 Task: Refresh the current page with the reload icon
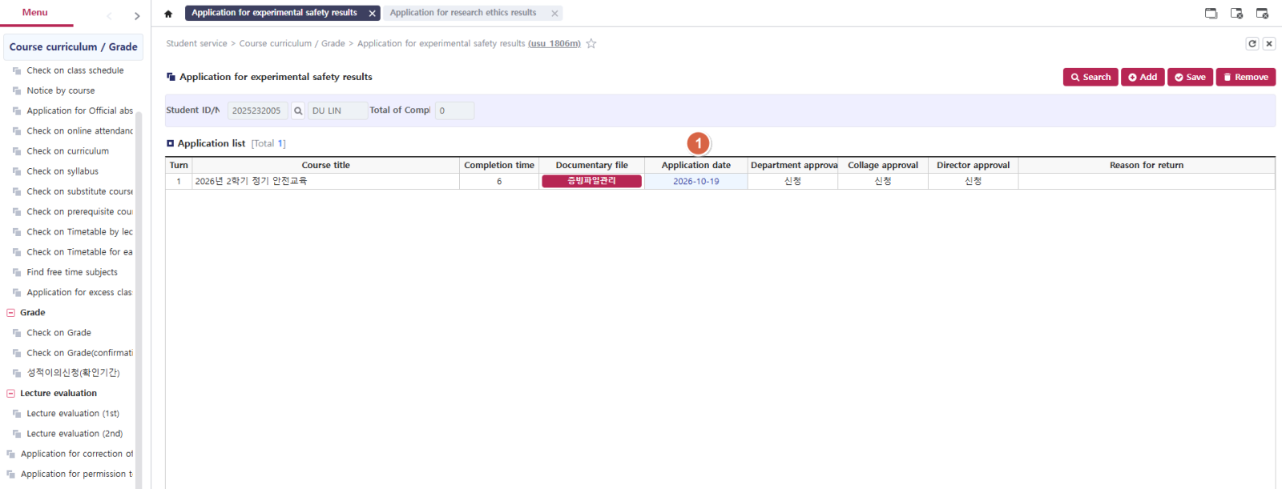coord(1252,44)
